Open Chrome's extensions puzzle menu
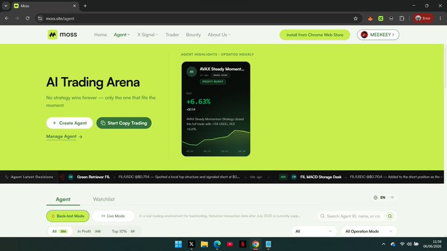The image size is (447, 251). 402,18
